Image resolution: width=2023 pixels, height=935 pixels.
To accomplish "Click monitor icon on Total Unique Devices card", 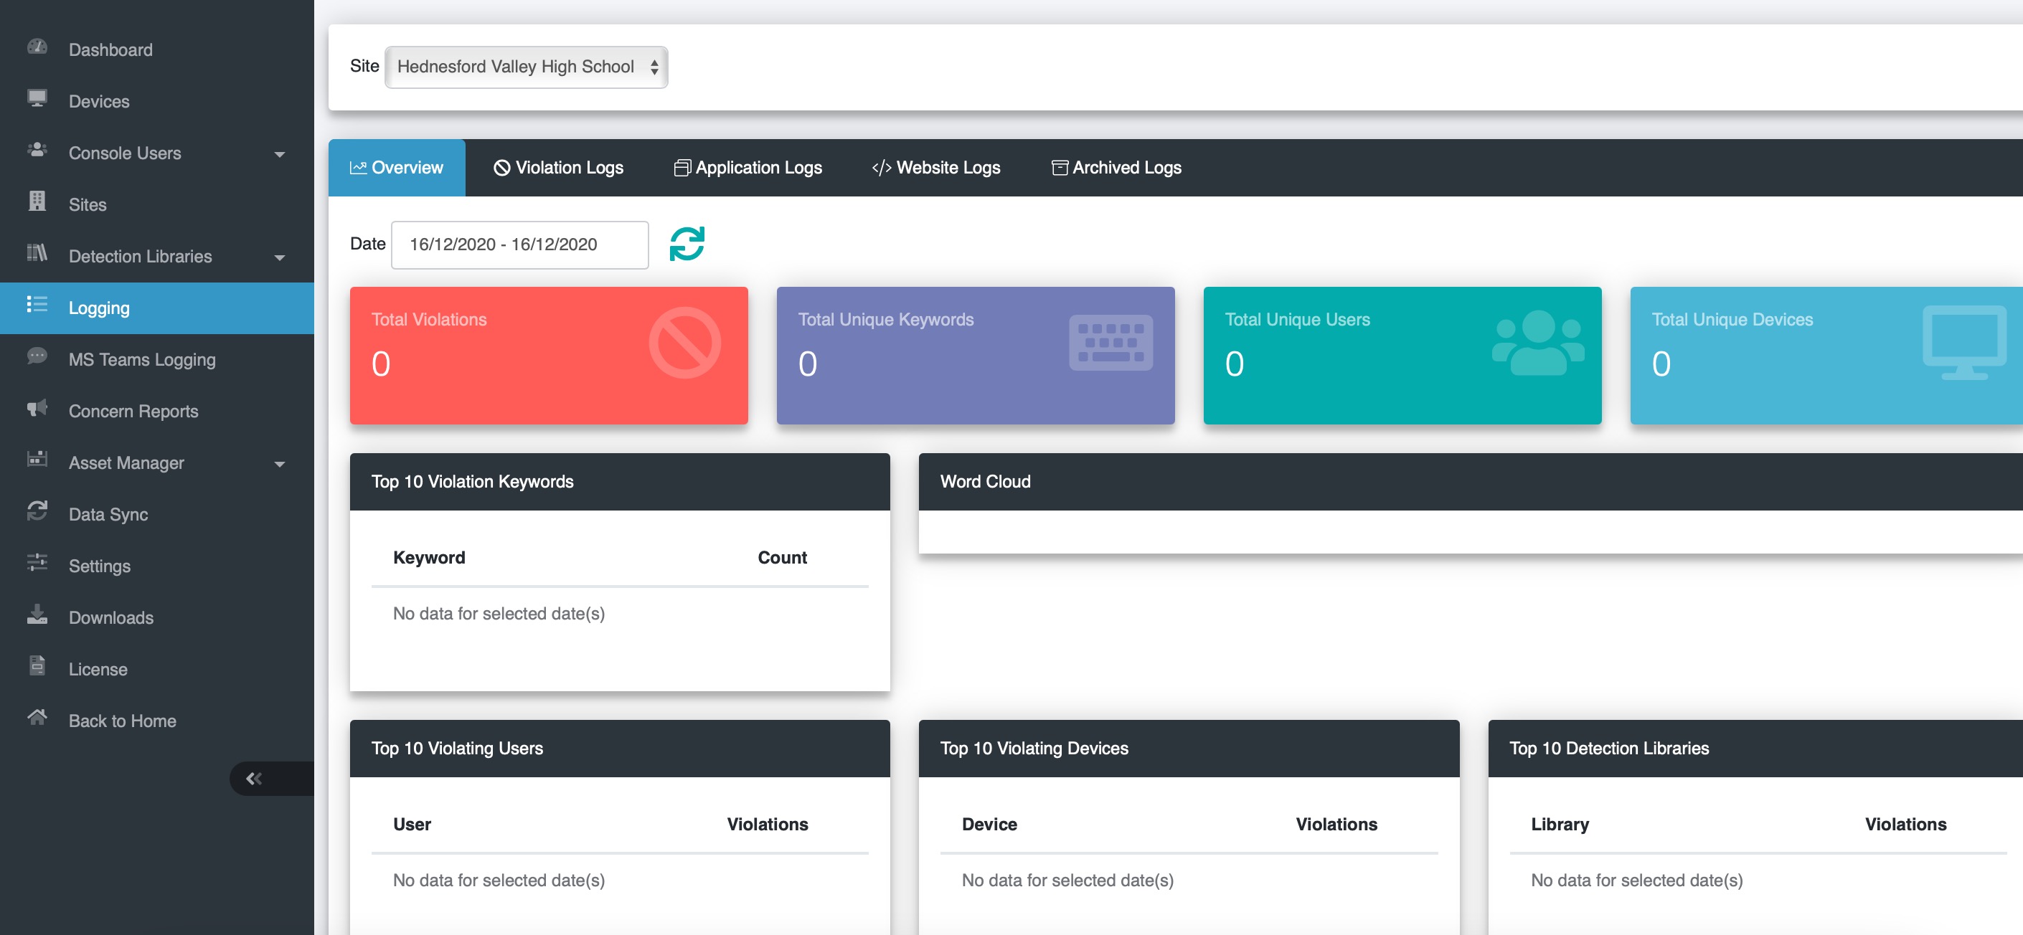I will tap(1964, 343).
